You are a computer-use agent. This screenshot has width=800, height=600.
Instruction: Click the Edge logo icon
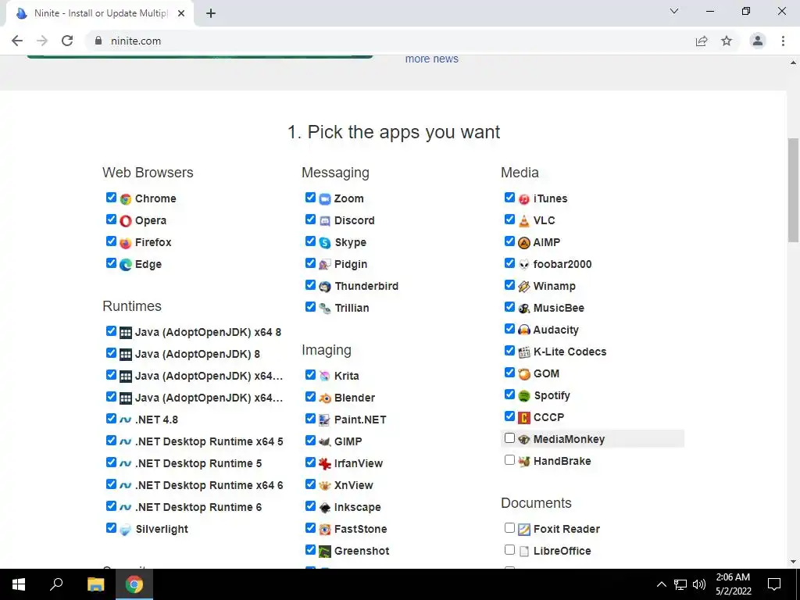tap(126, 265)
